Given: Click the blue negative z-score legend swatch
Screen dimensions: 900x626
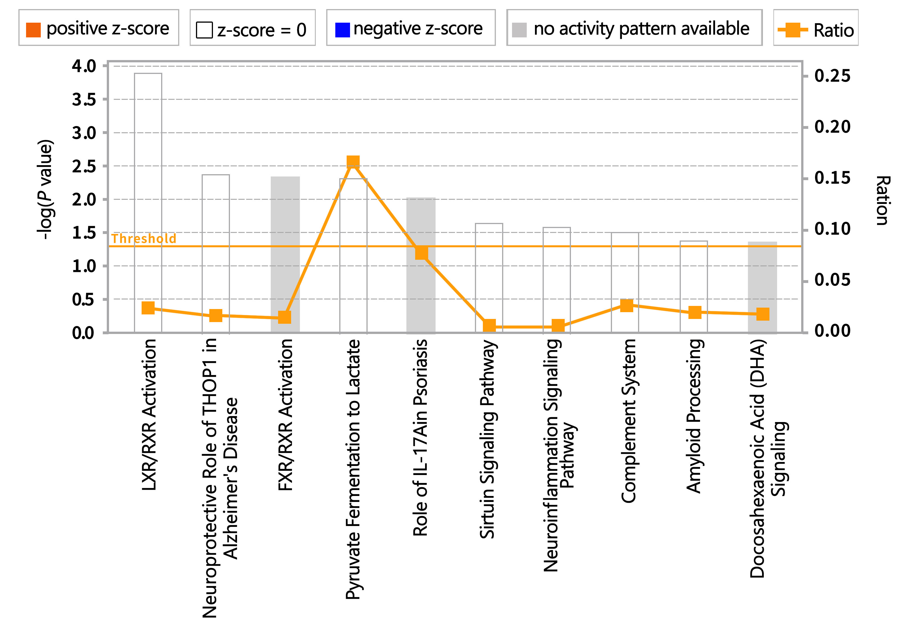Looking at the screenshot, I should 342,30.
